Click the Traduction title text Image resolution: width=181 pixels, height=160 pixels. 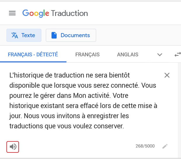coord(69,13)
